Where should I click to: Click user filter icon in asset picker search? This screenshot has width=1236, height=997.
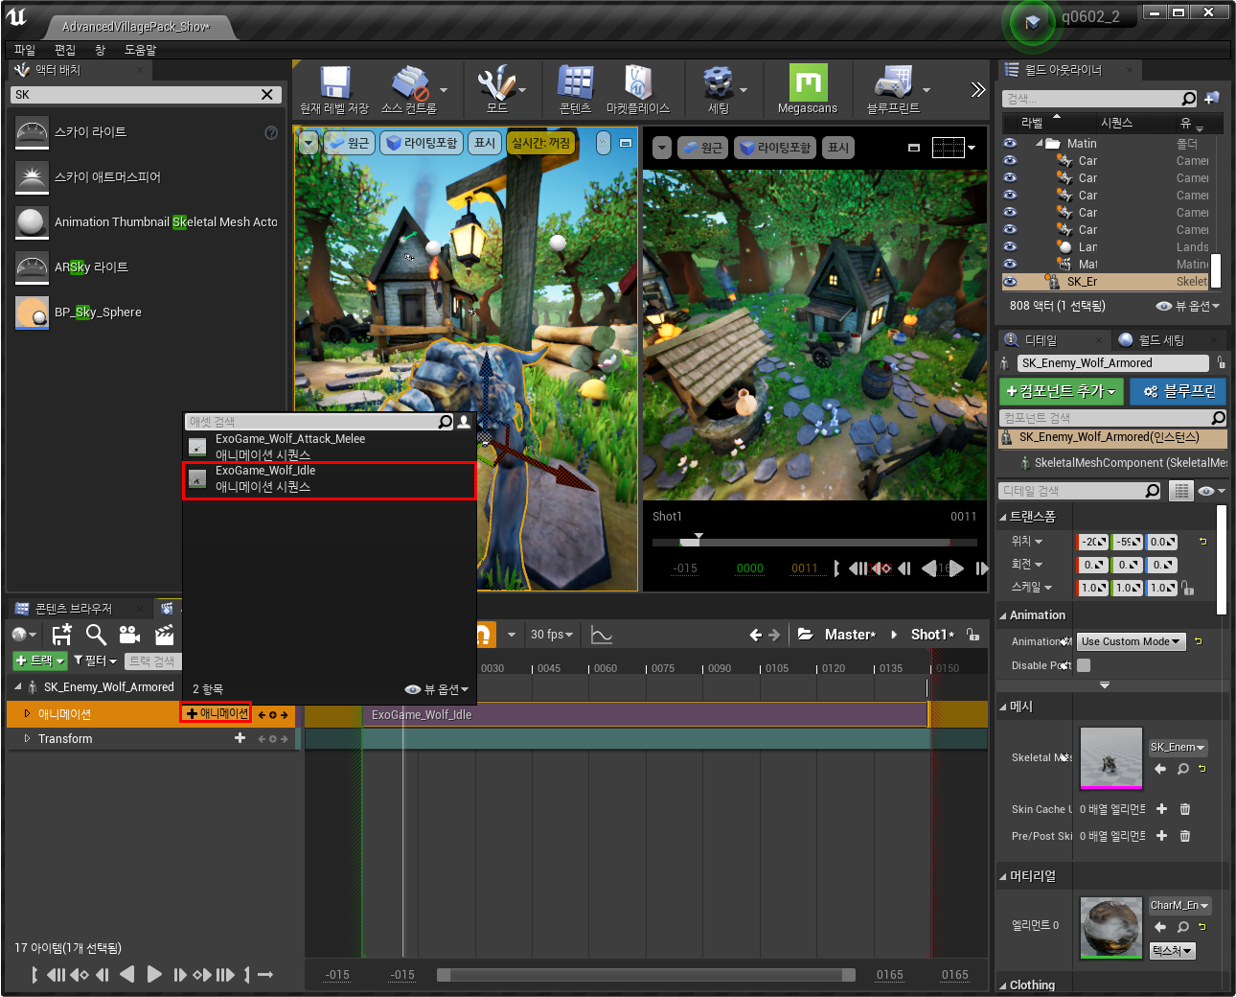tap(465, 422)
